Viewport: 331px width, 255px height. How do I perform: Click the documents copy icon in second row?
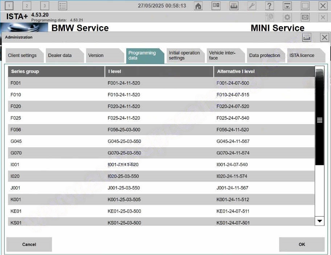tap(269, 17)
